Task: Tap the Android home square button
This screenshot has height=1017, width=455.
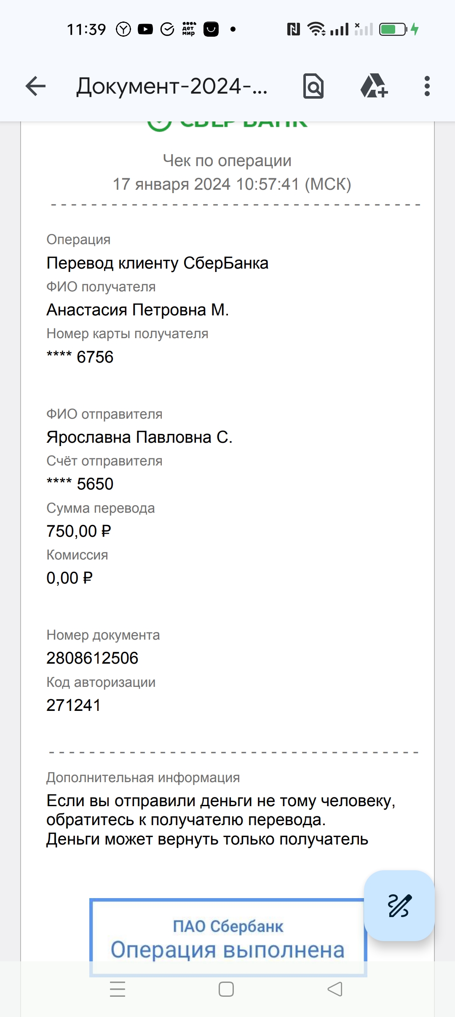Action: click(226, 989)
